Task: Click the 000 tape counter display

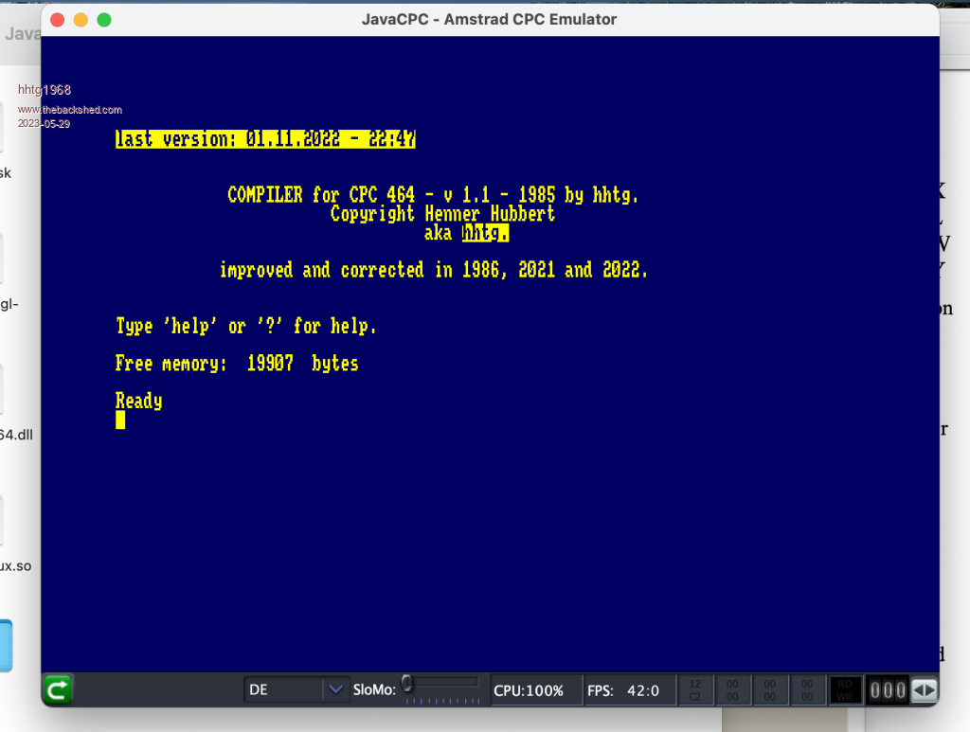Action: (x=888, y=690)
